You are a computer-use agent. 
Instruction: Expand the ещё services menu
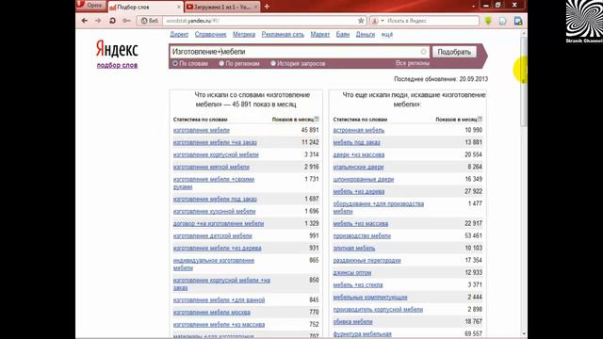387,35
